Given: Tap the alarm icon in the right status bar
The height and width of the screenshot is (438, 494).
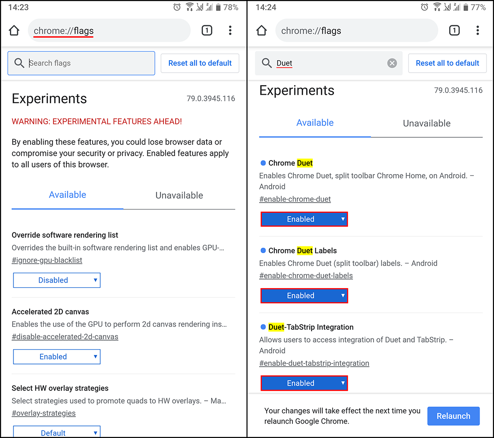Looking at the screenshot, I should [425, 7].
